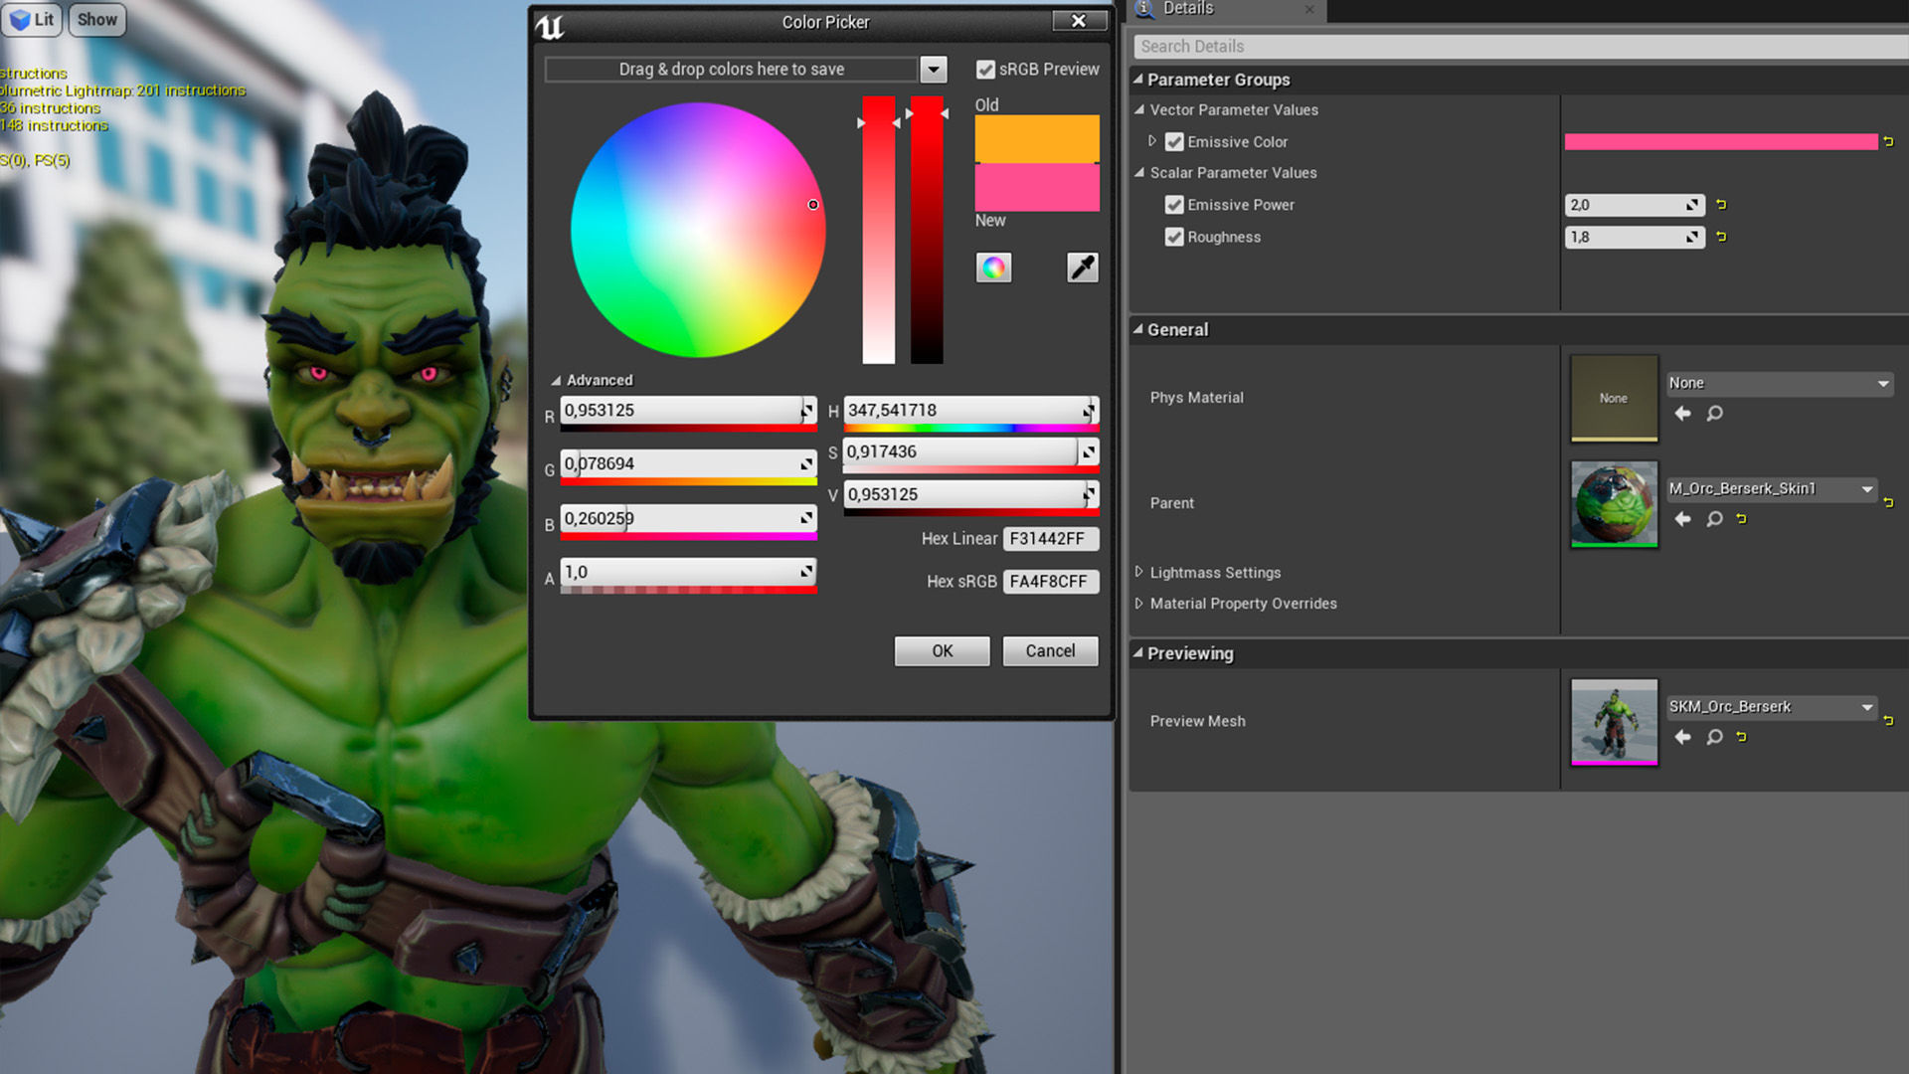
Task: Expand Material Property Overrides
Action: (1139, 603)
